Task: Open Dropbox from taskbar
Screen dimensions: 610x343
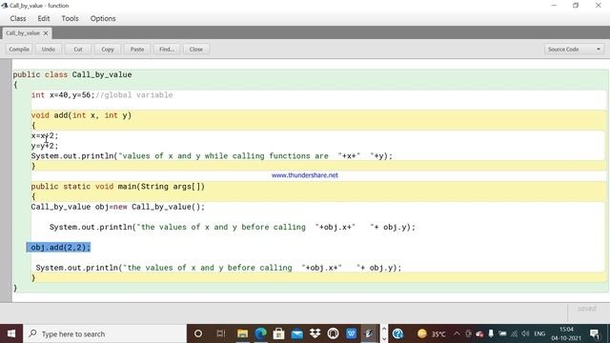Action: [x=315, y=333]
